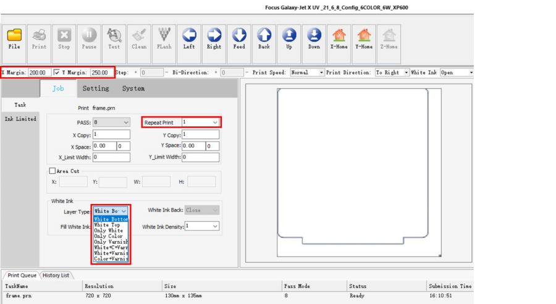Screen dimensions: 556x304
Task: Toggle the Y Margin checkbox
Action: [57, 72]
